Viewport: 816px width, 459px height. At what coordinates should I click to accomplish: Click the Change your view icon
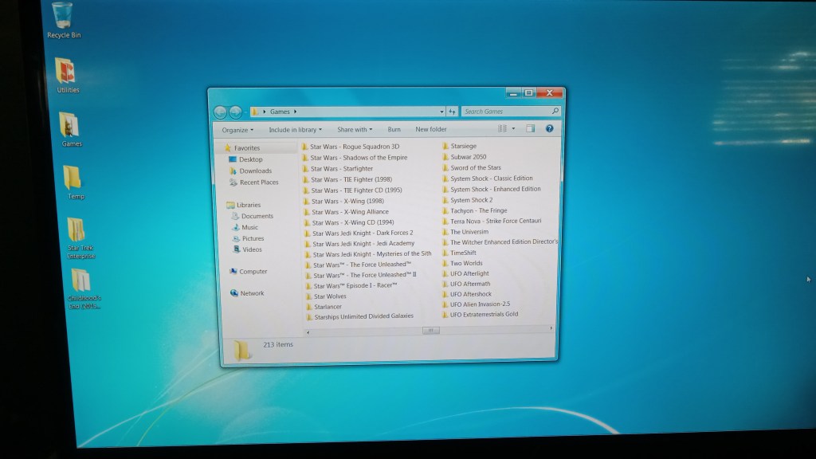point(502,128)
